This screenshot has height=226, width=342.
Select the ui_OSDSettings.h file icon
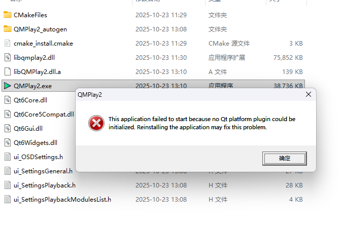tap(8, 157)
